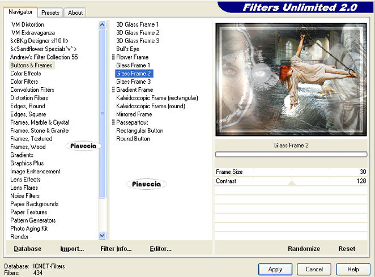Select Photo Aging Kit category
The image size is (375, 277).
click(x=29, y=228)
